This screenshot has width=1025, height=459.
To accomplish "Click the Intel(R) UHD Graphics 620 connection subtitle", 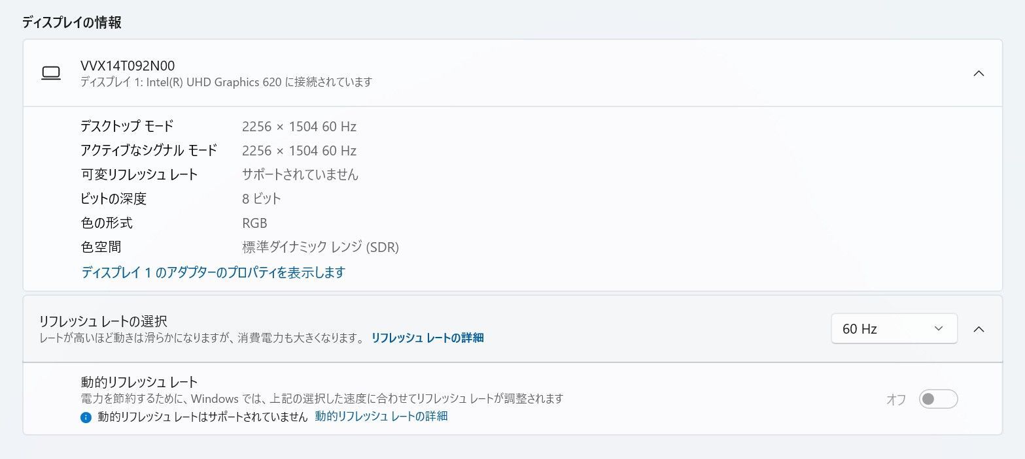I will (x=226, y=82).
